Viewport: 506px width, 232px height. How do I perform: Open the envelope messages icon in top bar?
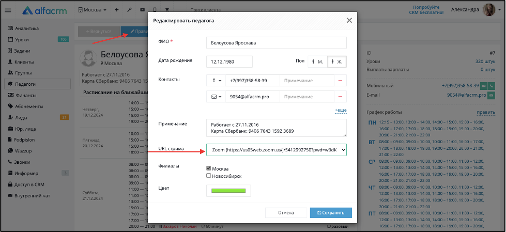[142, 10]
